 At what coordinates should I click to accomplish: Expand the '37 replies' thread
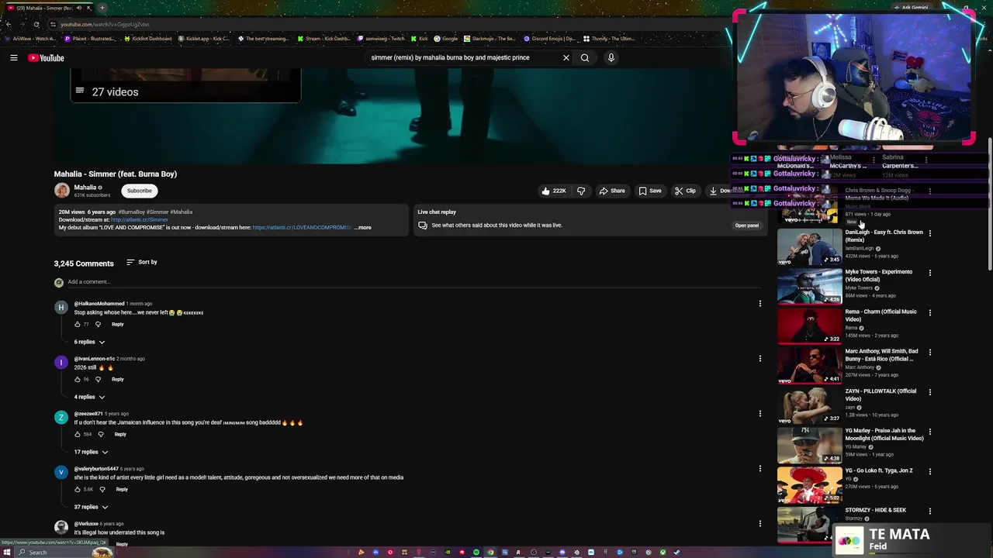pos(91,507)
